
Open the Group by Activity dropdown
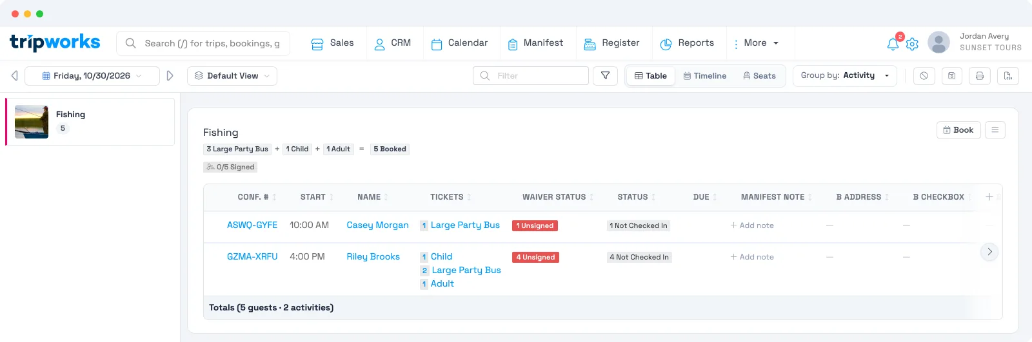845,76
